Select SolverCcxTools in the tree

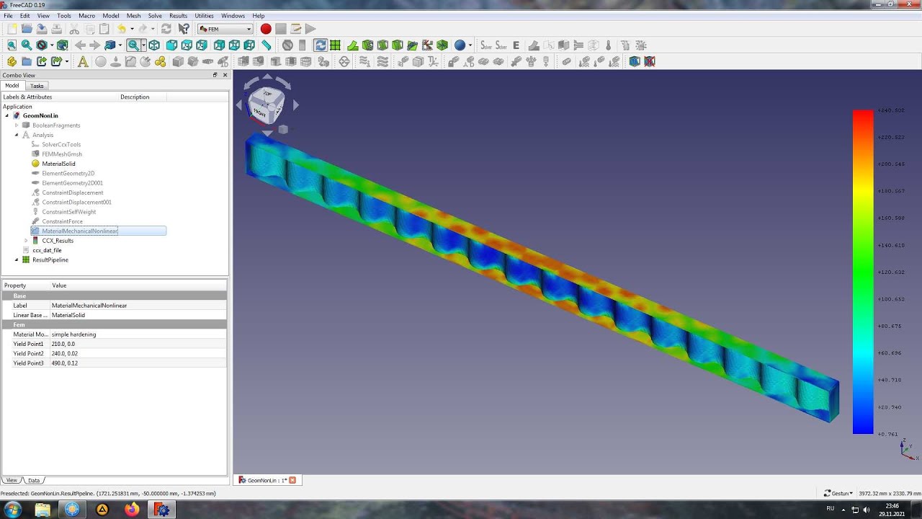61,145
